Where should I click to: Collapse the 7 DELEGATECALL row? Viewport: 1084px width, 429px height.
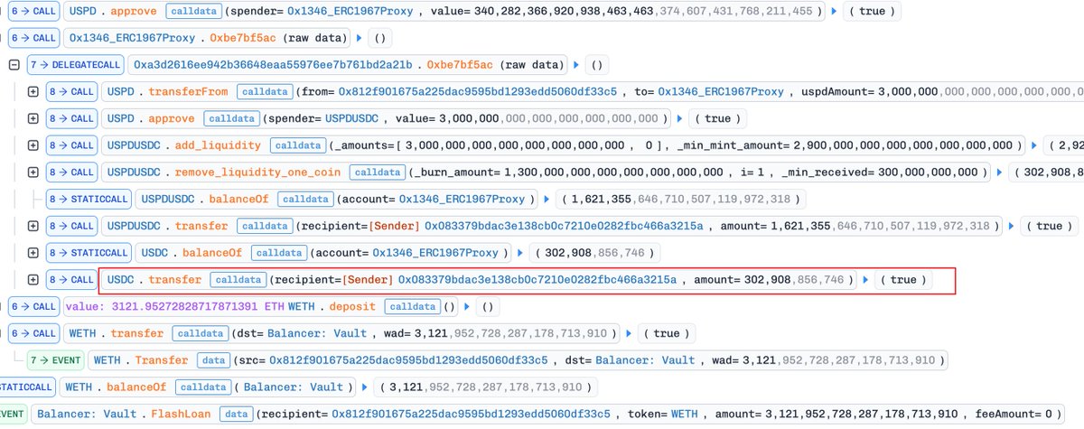pyautogui.click(x=13, y=65)
